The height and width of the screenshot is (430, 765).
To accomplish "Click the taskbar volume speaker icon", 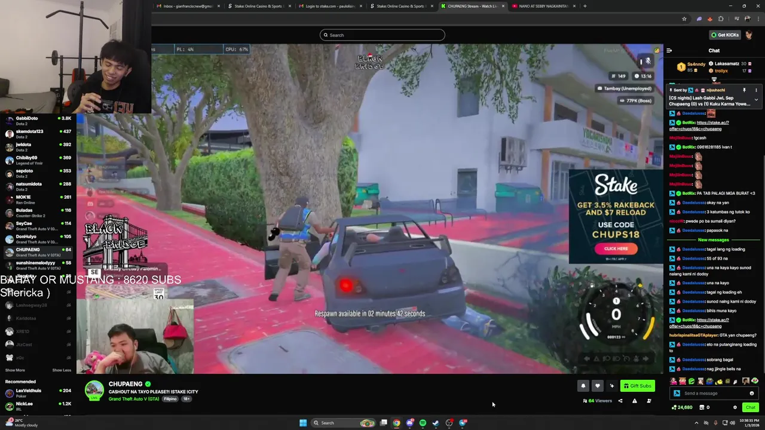I will click(733, 423).
